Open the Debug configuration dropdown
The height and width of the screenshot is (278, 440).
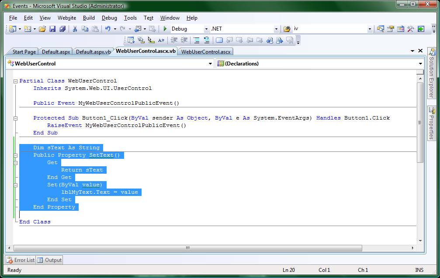[206, 29]
